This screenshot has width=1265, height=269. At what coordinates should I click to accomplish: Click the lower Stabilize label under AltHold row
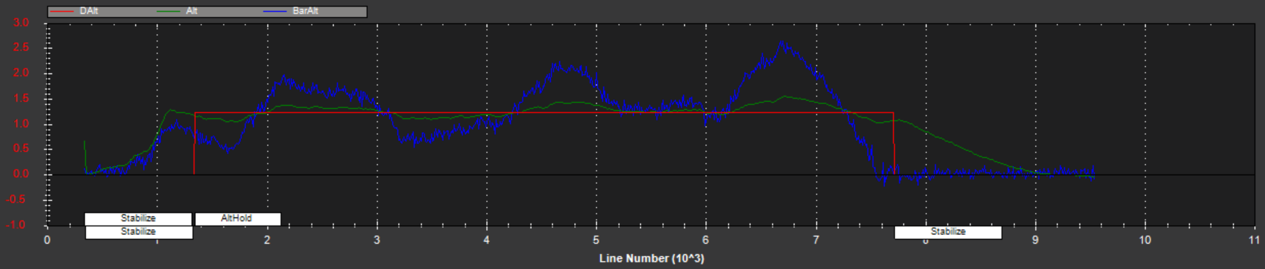[x=139, y=232]
